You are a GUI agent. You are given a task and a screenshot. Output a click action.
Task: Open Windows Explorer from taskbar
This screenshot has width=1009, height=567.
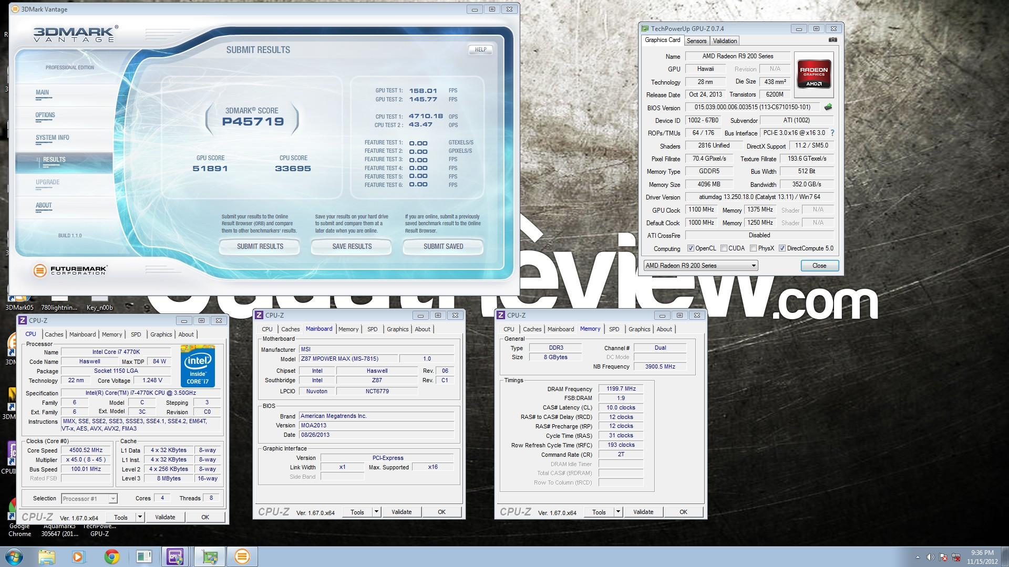point(46,556)
